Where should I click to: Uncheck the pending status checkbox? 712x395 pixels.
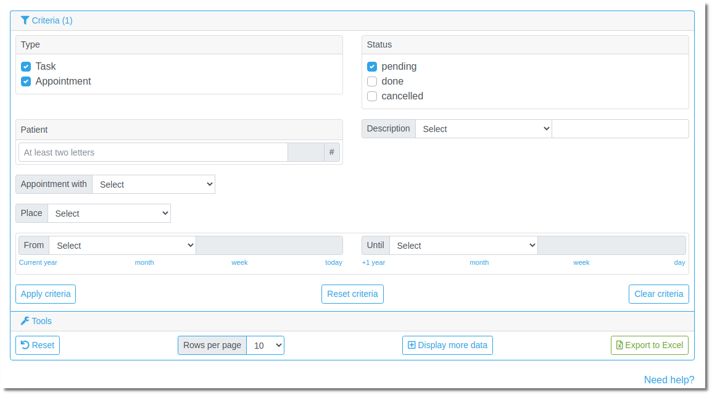coord(372,67)
